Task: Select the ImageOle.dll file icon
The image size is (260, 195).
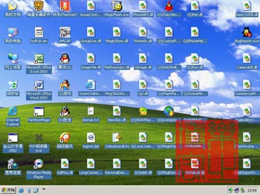Action: [x=91, y=58]
